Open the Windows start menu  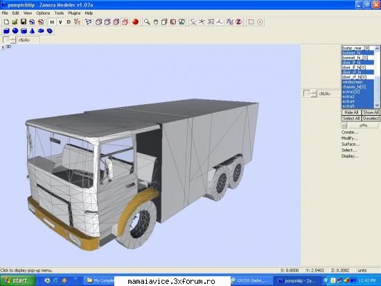[17, 280]
